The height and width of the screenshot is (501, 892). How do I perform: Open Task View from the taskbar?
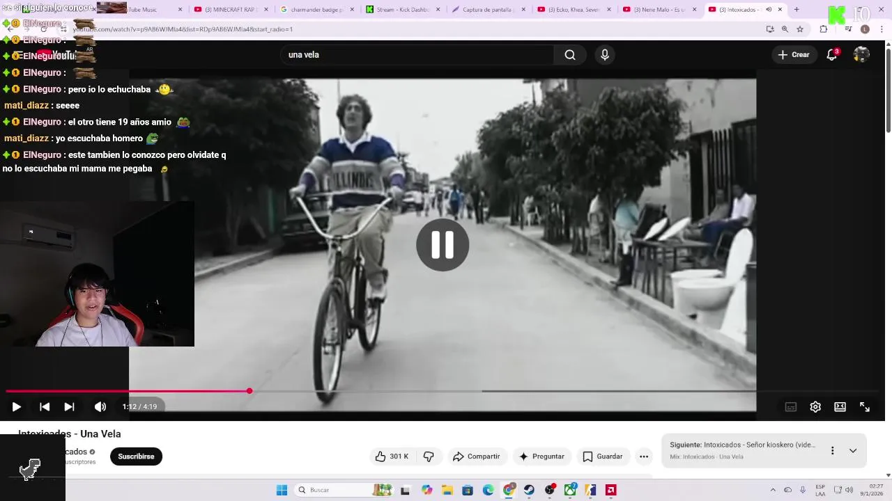[x=405, y=490]
